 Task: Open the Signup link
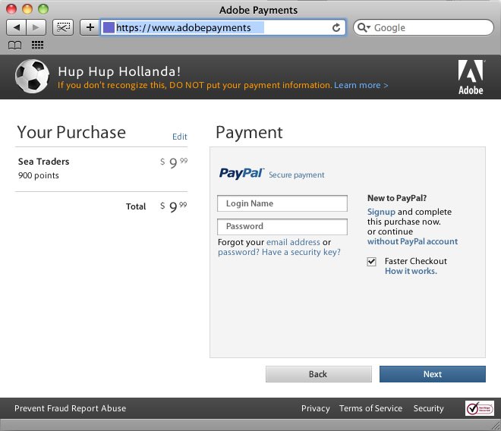[381, 212]
